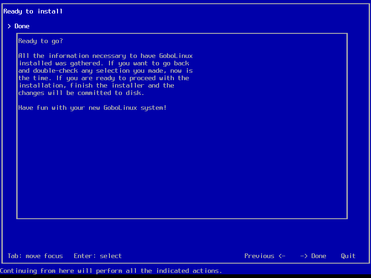Click the line starting installed was gathered
The image size is (371, 278).
click(x=104, y=63)
